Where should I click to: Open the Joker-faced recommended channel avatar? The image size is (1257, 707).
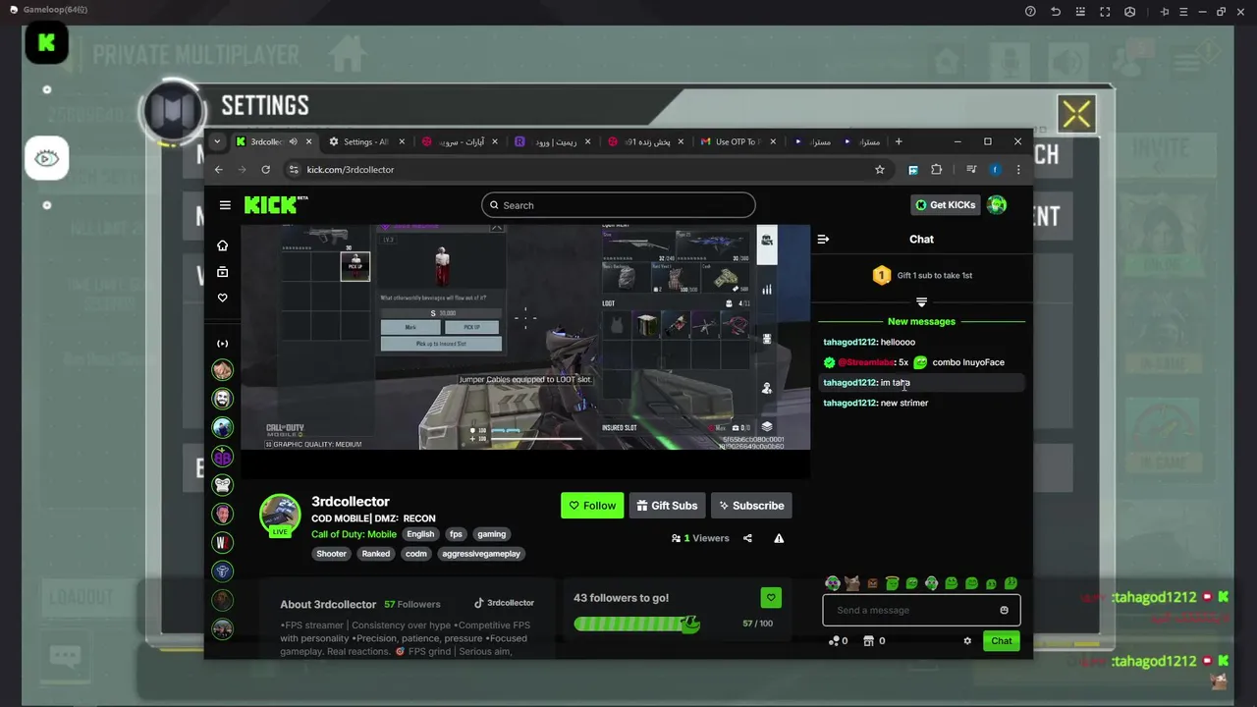[223, 399]
